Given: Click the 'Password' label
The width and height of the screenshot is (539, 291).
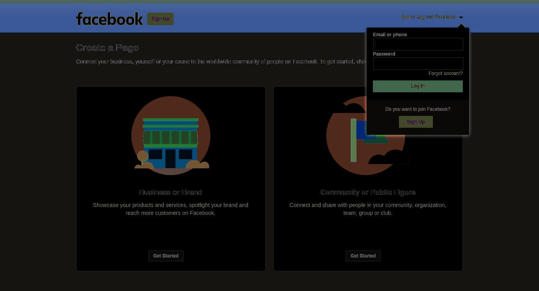Looking at the screenshot, I should coord(384,54).
